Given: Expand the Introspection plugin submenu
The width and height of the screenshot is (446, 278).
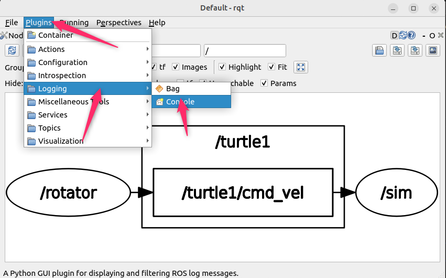Looking at the screenshot, I should pos(62,76).
